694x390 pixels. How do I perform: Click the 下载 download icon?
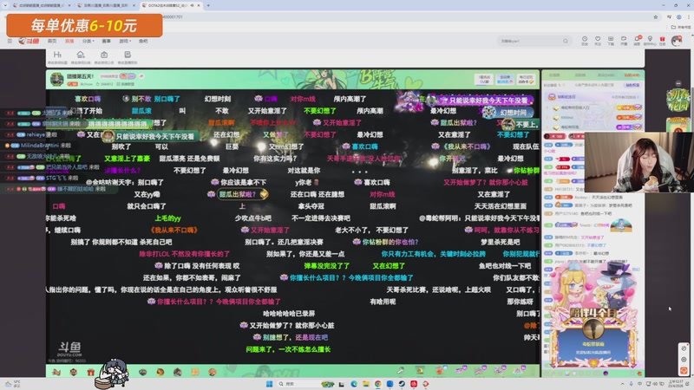(x=611, y=41)
